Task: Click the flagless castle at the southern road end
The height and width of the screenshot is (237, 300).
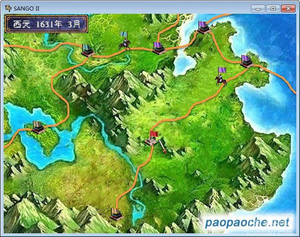Action: pos(116,213)
